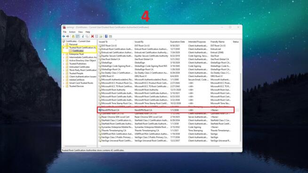Expand the Trusted Devices node
The image size is (308, 173).
(x=64, y=86)
